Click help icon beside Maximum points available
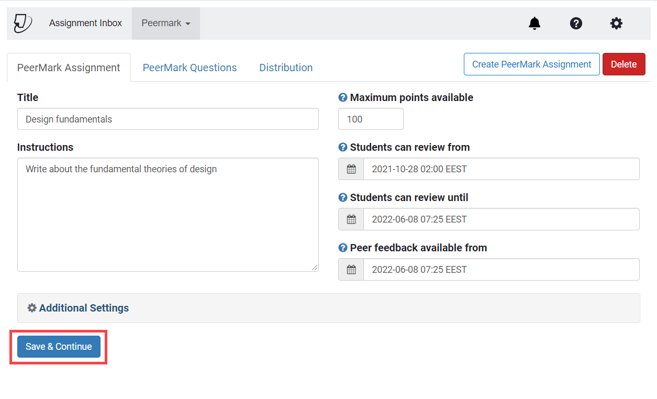This screenshot has height=399, width=657. [x=343, y=97]
